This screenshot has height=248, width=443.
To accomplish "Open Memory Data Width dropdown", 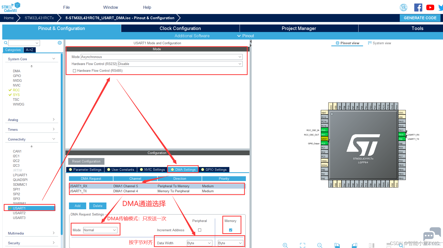I will coord(230,243).
